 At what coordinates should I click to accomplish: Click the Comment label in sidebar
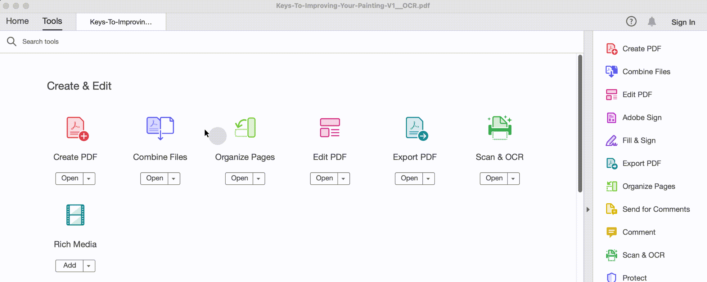639,232
